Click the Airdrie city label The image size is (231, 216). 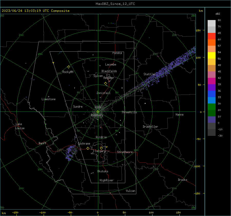click(x=101, y=137)
